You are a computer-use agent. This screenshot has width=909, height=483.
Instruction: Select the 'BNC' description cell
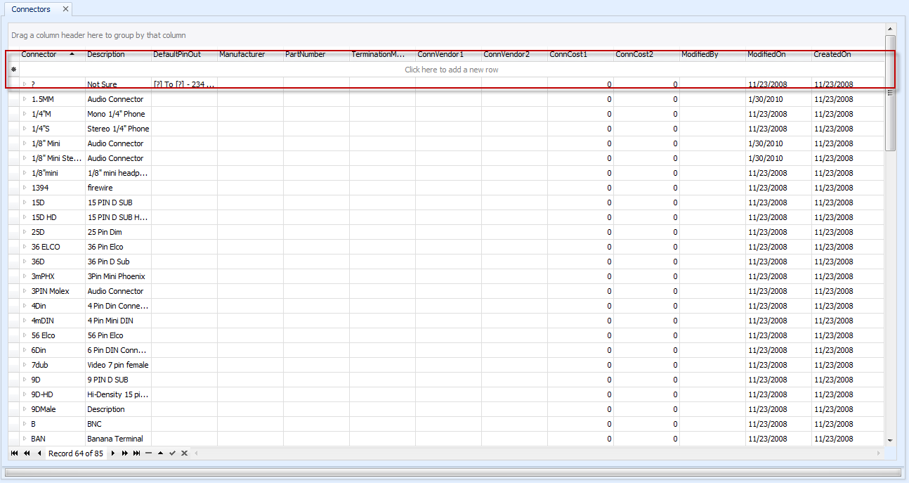coord(118,424)
